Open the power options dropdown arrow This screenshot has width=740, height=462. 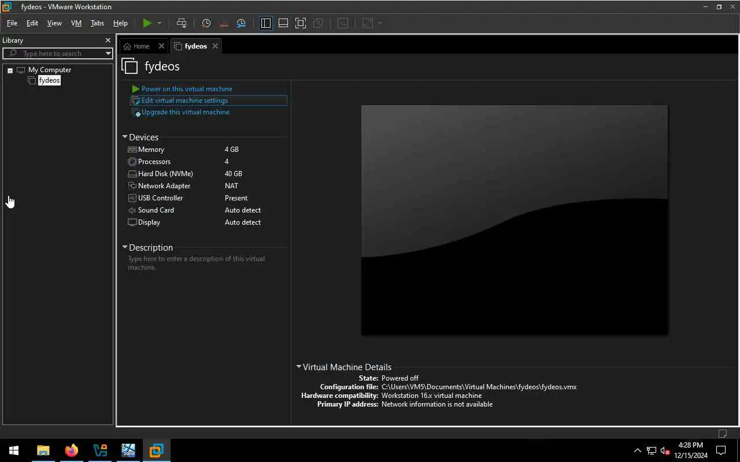[x=160, y=23]
